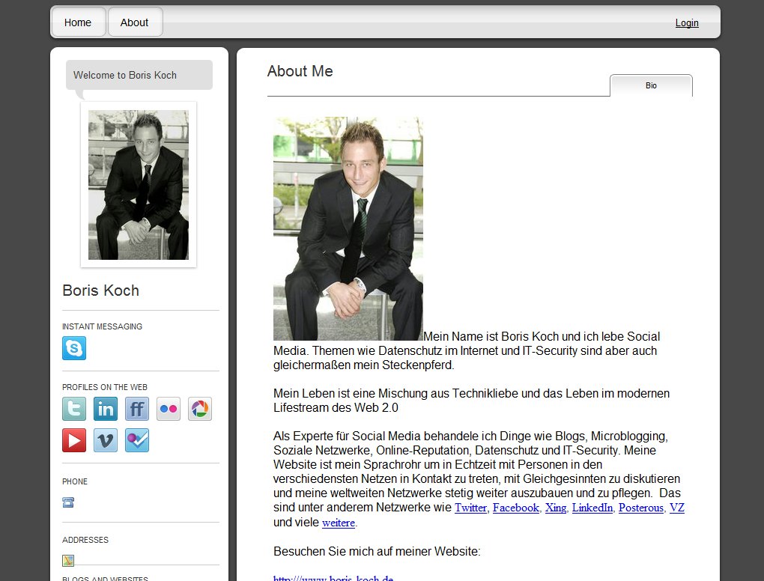Click the map icon under Addresses
Image resolution: width=764 pixels, height=581 pixels.
point(68,561)
